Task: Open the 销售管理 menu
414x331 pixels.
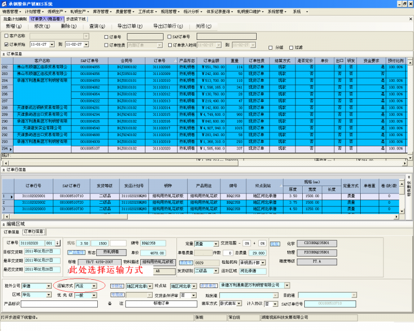Action: tap(10, 11)
